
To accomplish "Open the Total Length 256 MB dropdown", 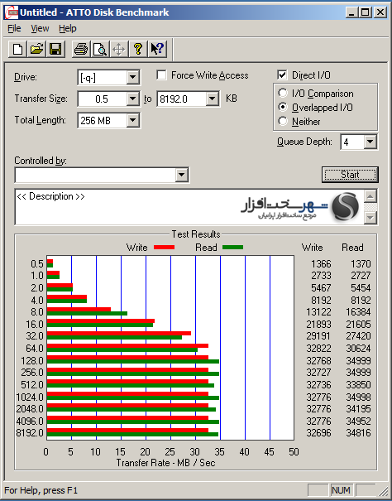I will (132, 120).
